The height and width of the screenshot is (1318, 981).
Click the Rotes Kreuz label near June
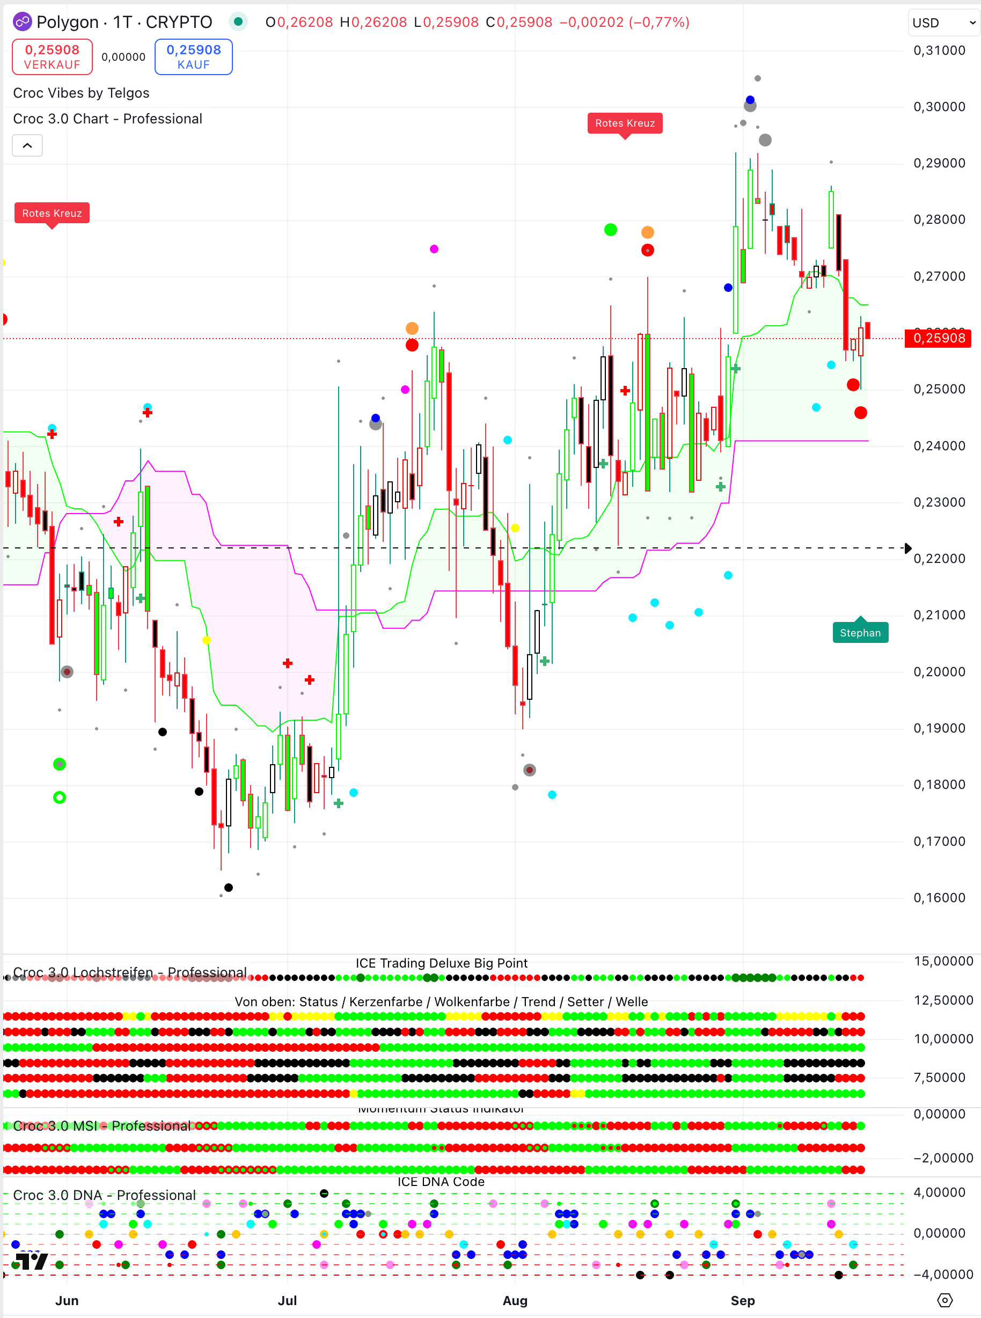coord(52,213)
